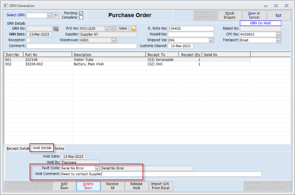
Task: Open the CPC No dropdown
Action: (x=278, y=34)
